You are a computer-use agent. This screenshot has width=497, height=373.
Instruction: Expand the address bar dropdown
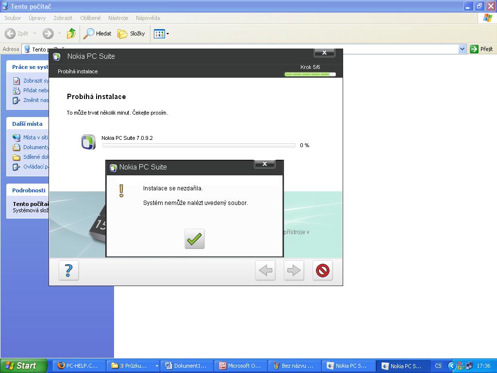pos(462,49)
